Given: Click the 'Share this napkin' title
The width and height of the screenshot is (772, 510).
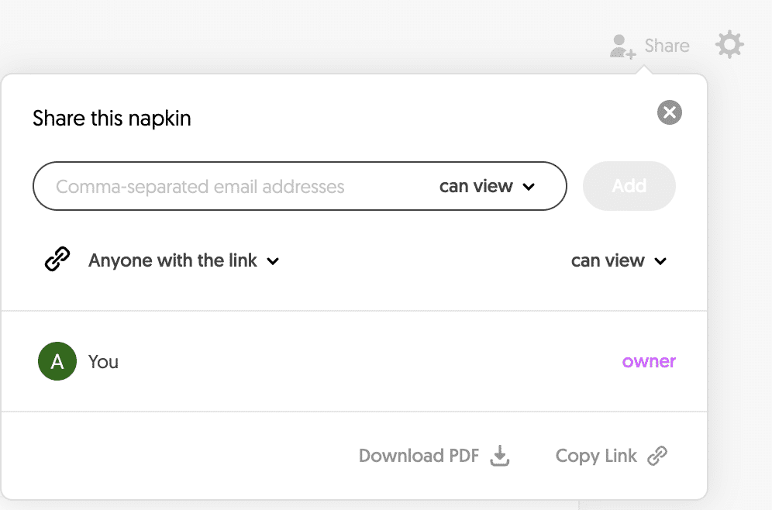Looking at the screenshot, I should [112, 119].
